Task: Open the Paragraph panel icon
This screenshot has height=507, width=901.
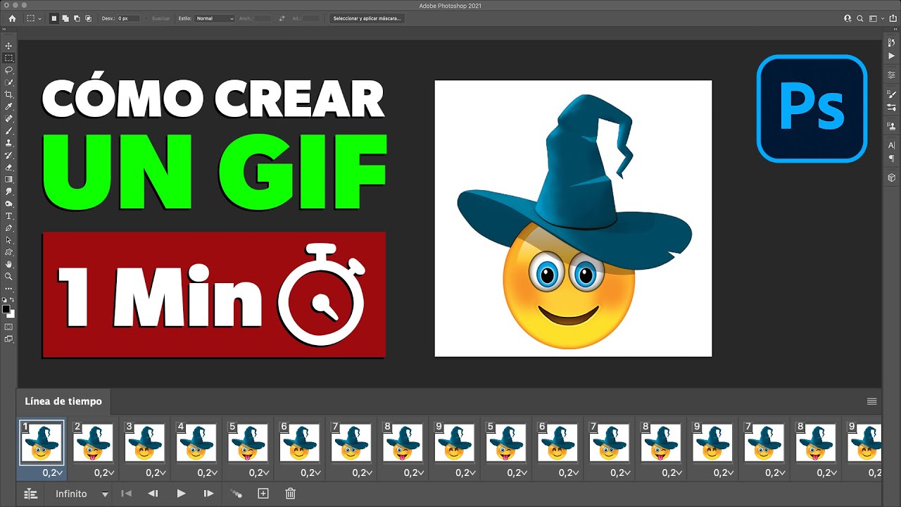Action: pyautogui.click(x=892, y=158)
